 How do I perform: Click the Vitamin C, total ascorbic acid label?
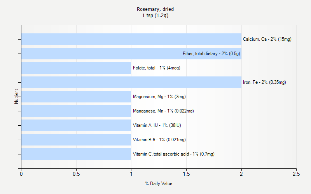tap(173, 154)
